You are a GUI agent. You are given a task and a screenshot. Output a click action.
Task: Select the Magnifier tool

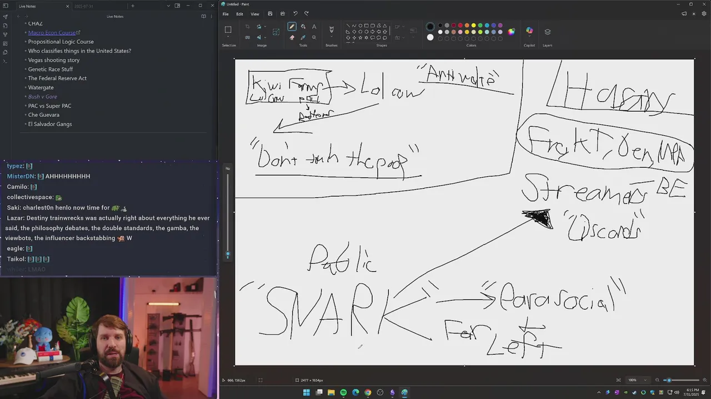pyautogui.click(x=314, y=38)
